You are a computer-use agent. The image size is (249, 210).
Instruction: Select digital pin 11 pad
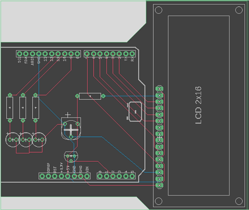[x=58, y=54]
